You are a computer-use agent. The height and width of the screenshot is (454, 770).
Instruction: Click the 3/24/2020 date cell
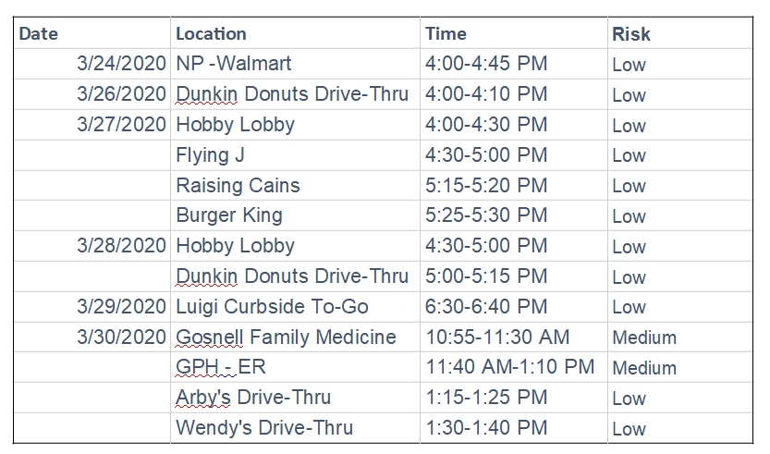pos(92,64)
